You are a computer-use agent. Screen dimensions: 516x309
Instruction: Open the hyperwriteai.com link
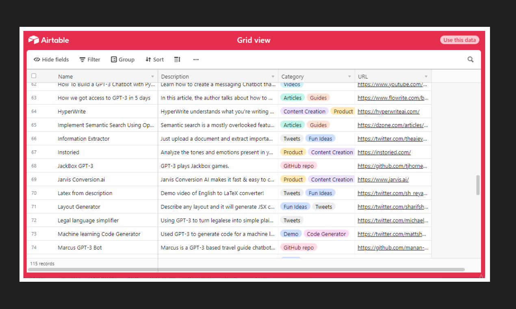click(x=388, y=111)
